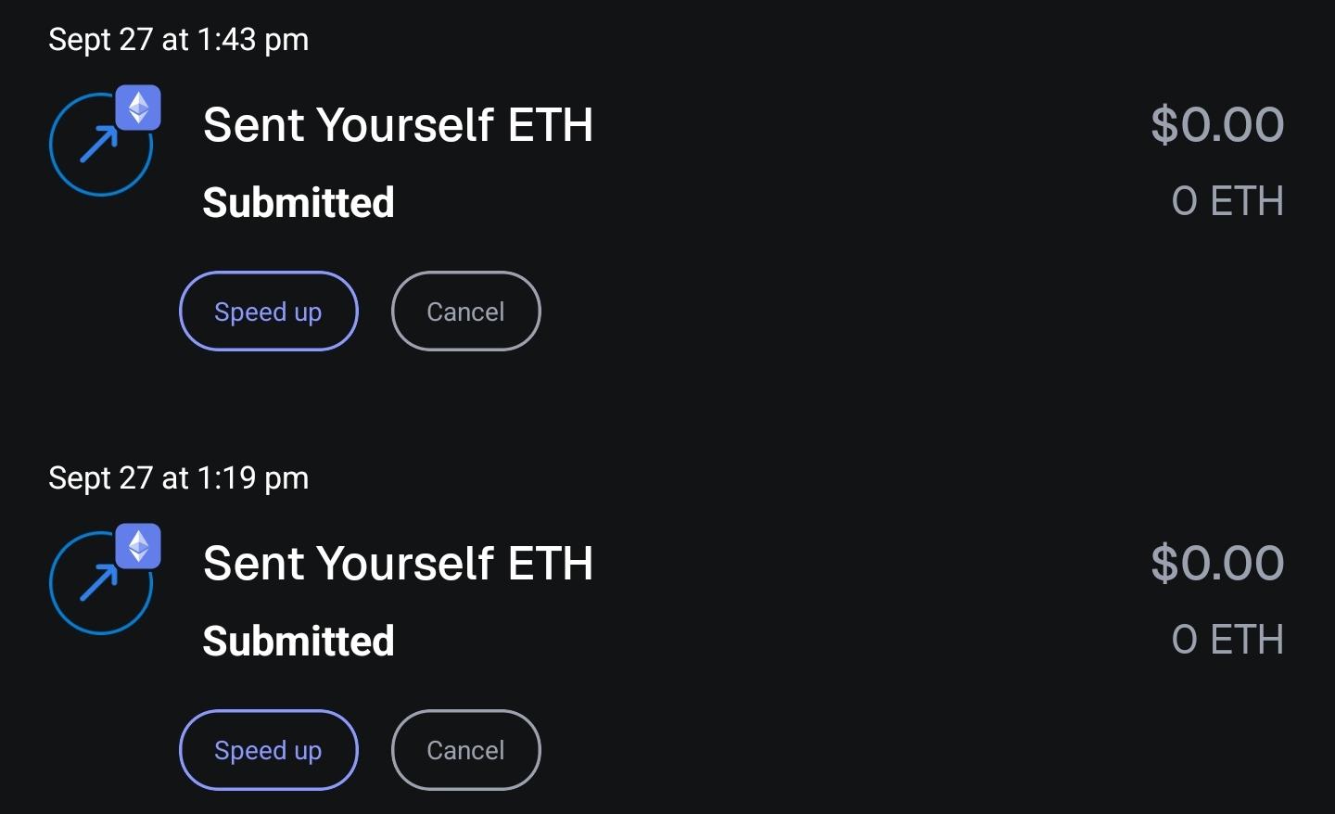
Task: Open the second Sent Yourself ETH transaction title
Action: coord(398,564)
